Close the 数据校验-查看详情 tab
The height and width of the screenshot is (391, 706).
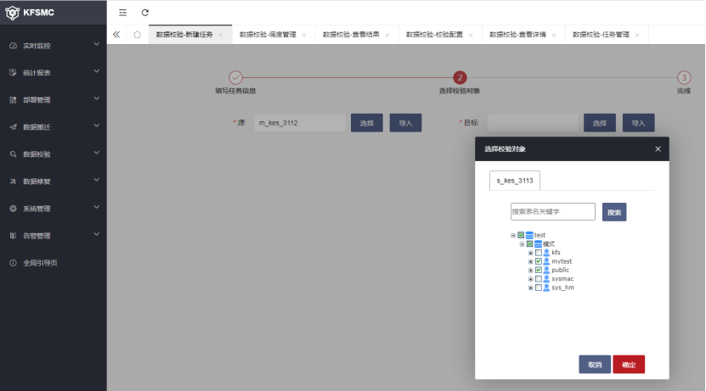coord(554,35)
